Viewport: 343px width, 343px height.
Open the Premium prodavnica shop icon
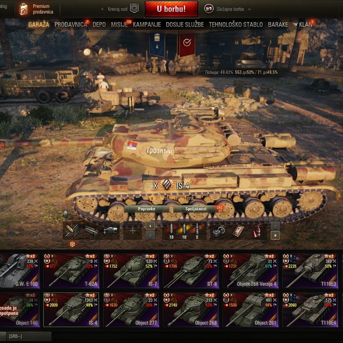point(23,9)
